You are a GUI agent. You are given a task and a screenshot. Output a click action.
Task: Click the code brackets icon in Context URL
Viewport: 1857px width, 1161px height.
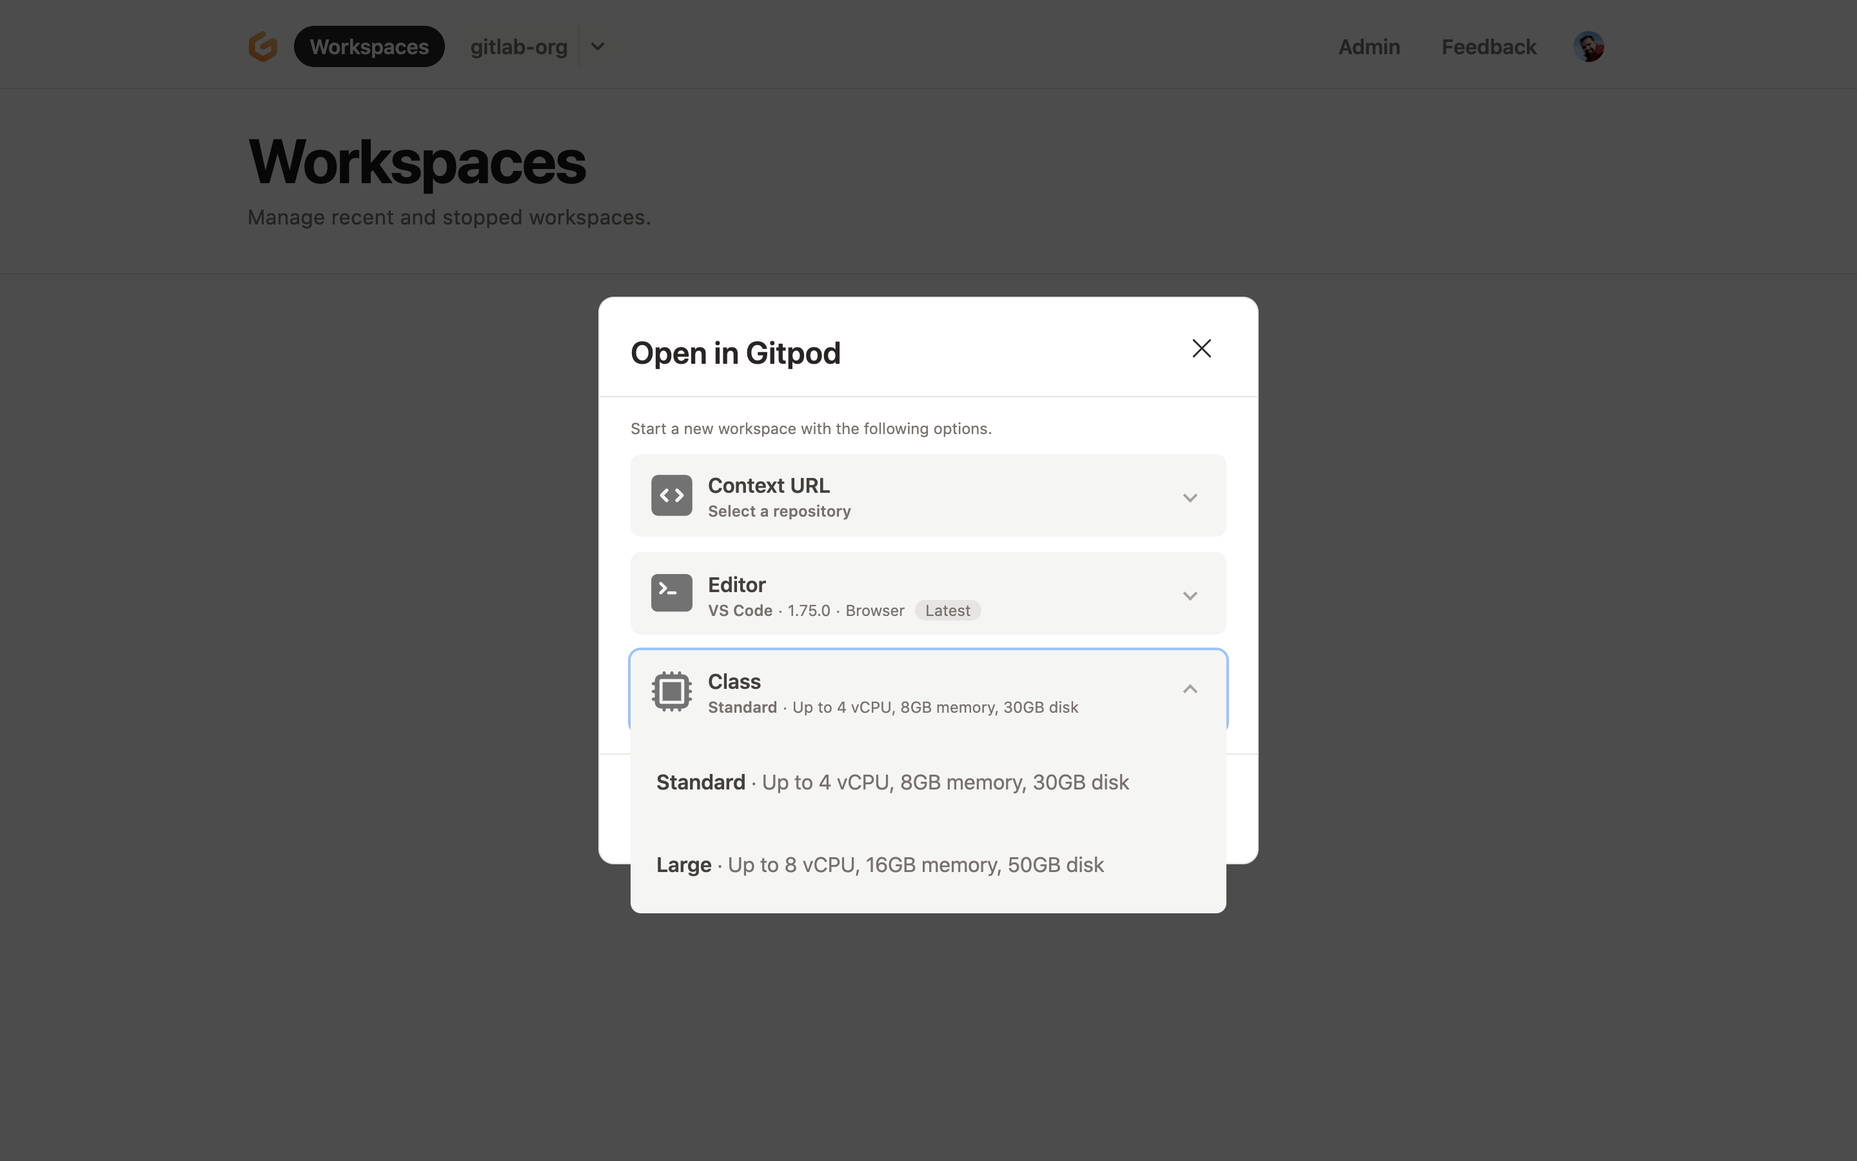tap(671, 495)
